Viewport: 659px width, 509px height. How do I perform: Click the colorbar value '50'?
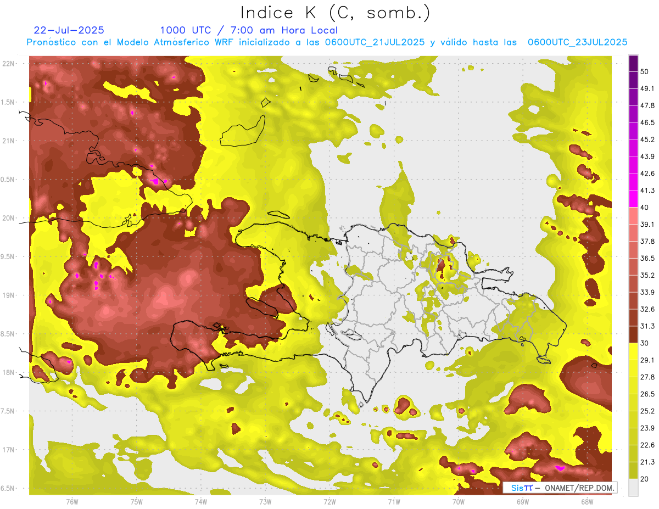645,71
